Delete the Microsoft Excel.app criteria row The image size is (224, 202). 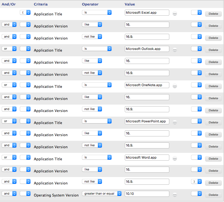pyautogui.click(x=213, y=14)
